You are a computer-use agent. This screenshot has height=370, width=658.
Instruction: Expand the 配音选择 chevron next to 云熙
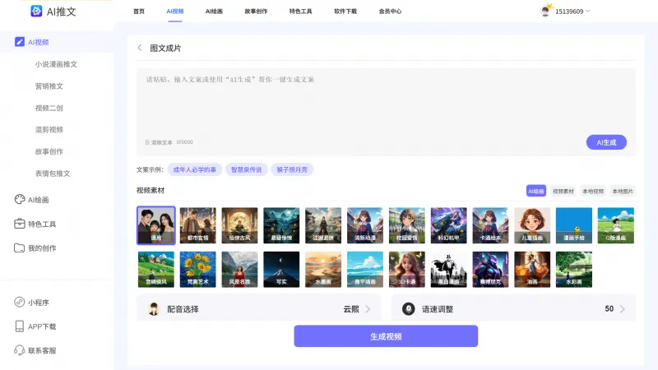tap(368, 309)
